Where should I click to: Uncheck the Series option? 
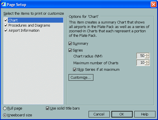pos(70,50)
